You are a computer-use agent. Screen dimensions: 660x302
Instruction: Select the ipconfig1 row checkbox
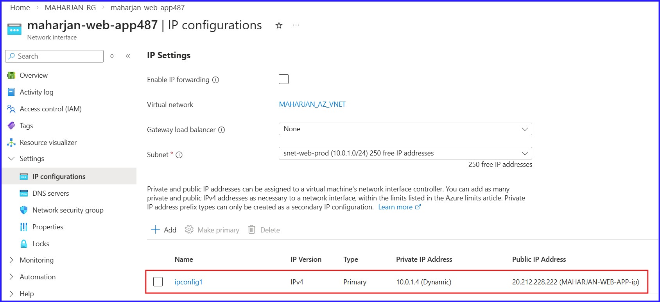158,281
